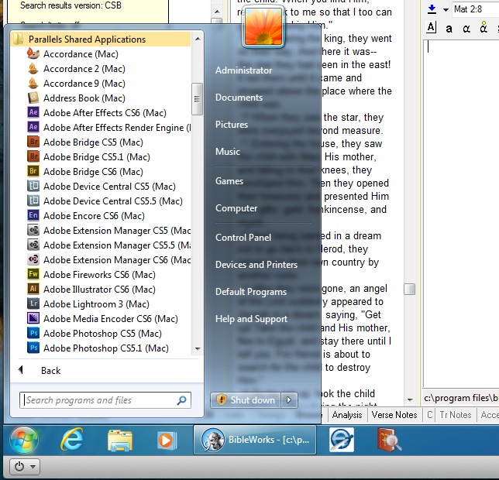Click the user account flower picture
This screenshot has height=480, width=499.
point(263,27)
